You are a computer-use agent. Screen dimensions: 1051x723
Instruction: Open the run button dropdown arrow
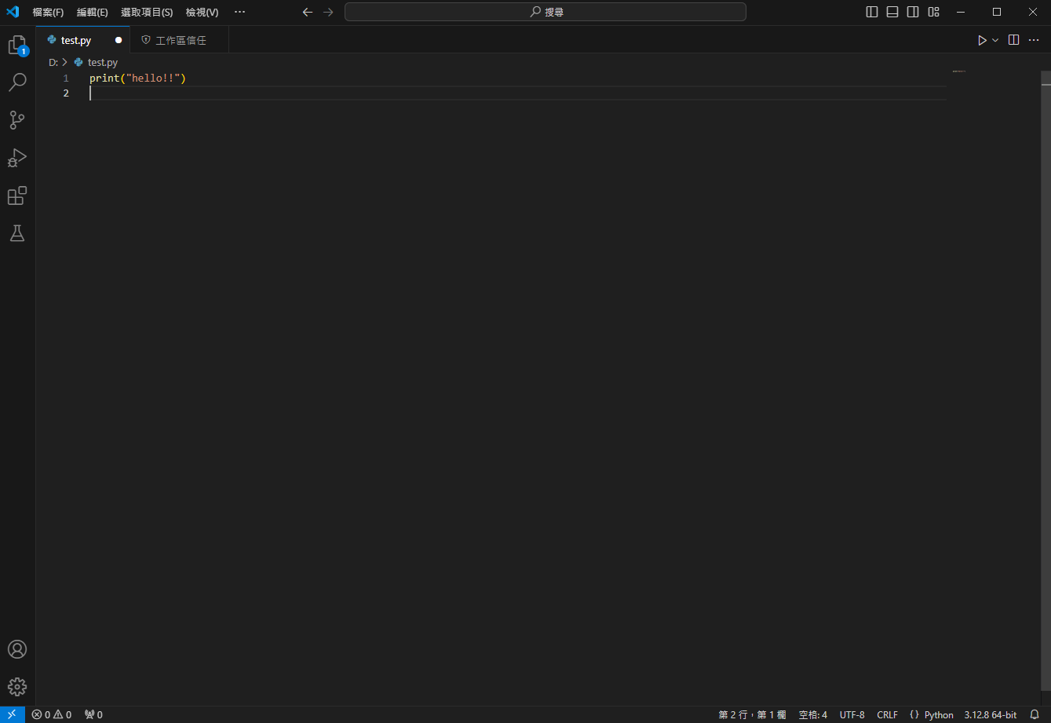[x=994, y=39]
